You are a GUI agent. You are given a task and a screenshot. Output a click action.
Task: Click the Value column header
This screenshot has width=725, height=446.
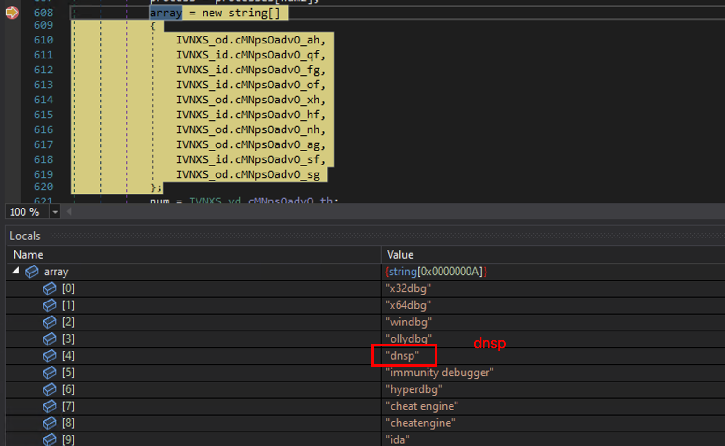tap(400, 255)
